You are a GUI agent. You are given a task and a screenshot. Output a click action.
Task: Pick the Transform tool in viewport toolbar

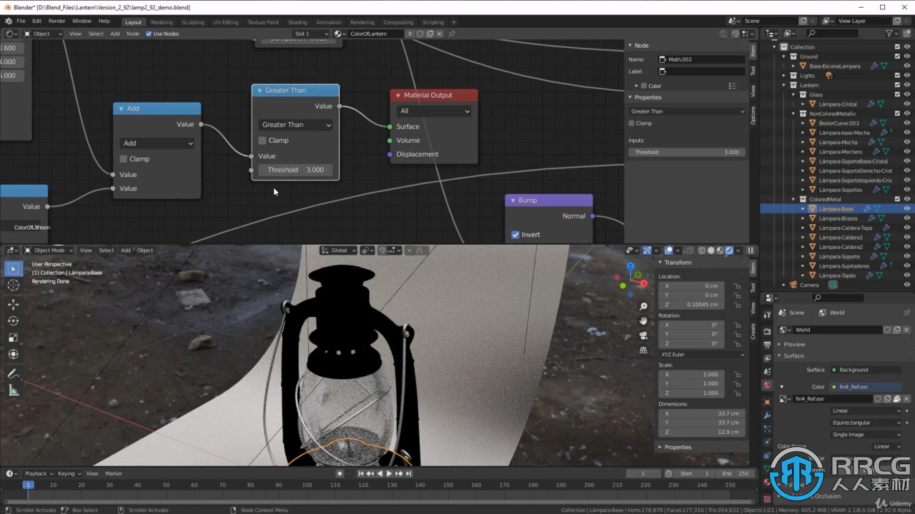point(14,354)
